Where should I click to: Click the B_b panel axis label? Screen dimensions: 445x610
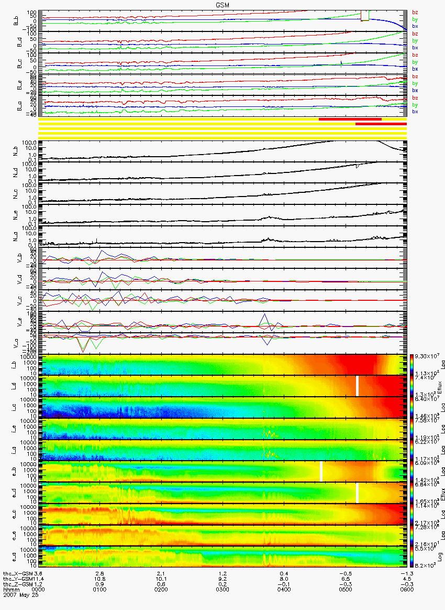(x=16, y=21)
